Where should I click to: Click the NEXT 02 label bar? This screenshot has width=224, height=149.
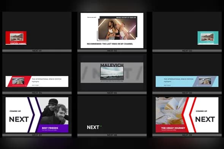(112, 51)
